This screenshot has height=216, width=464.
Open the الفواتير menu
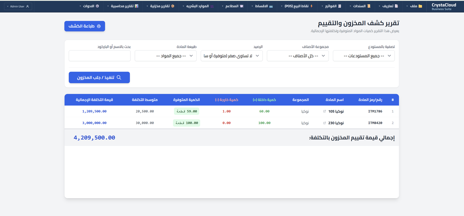(331, 6)
